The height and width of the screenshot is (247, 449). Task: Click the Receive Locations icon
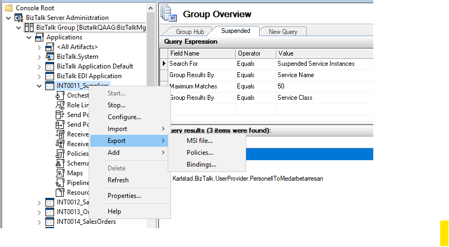click(60, 144)
